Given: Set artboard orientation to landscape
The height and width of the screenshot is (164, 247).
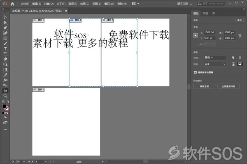Looking at the screenshot, I should [x=240, y=64].
